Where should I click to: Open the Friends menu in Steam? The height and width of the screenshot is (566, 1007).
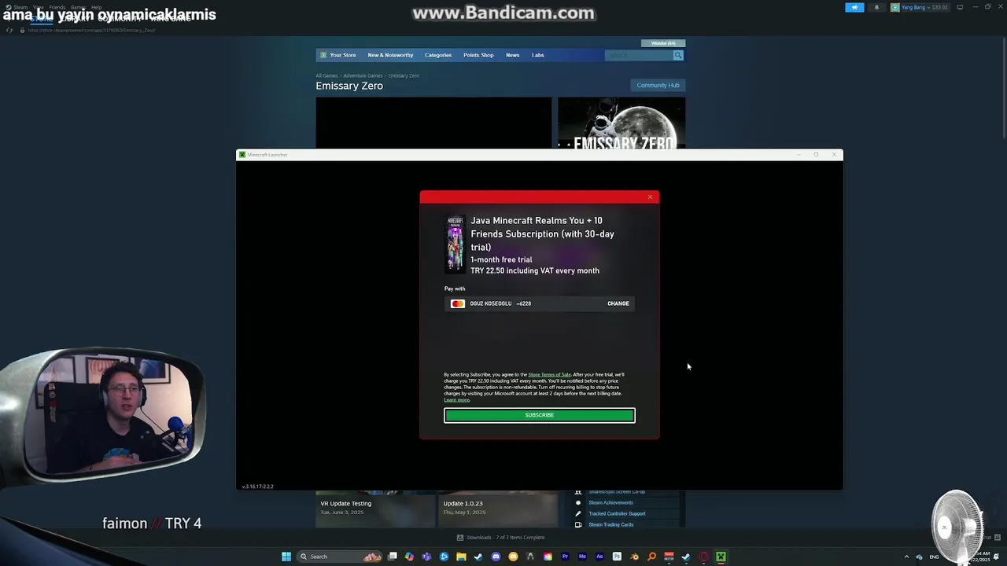coord(57,7)
